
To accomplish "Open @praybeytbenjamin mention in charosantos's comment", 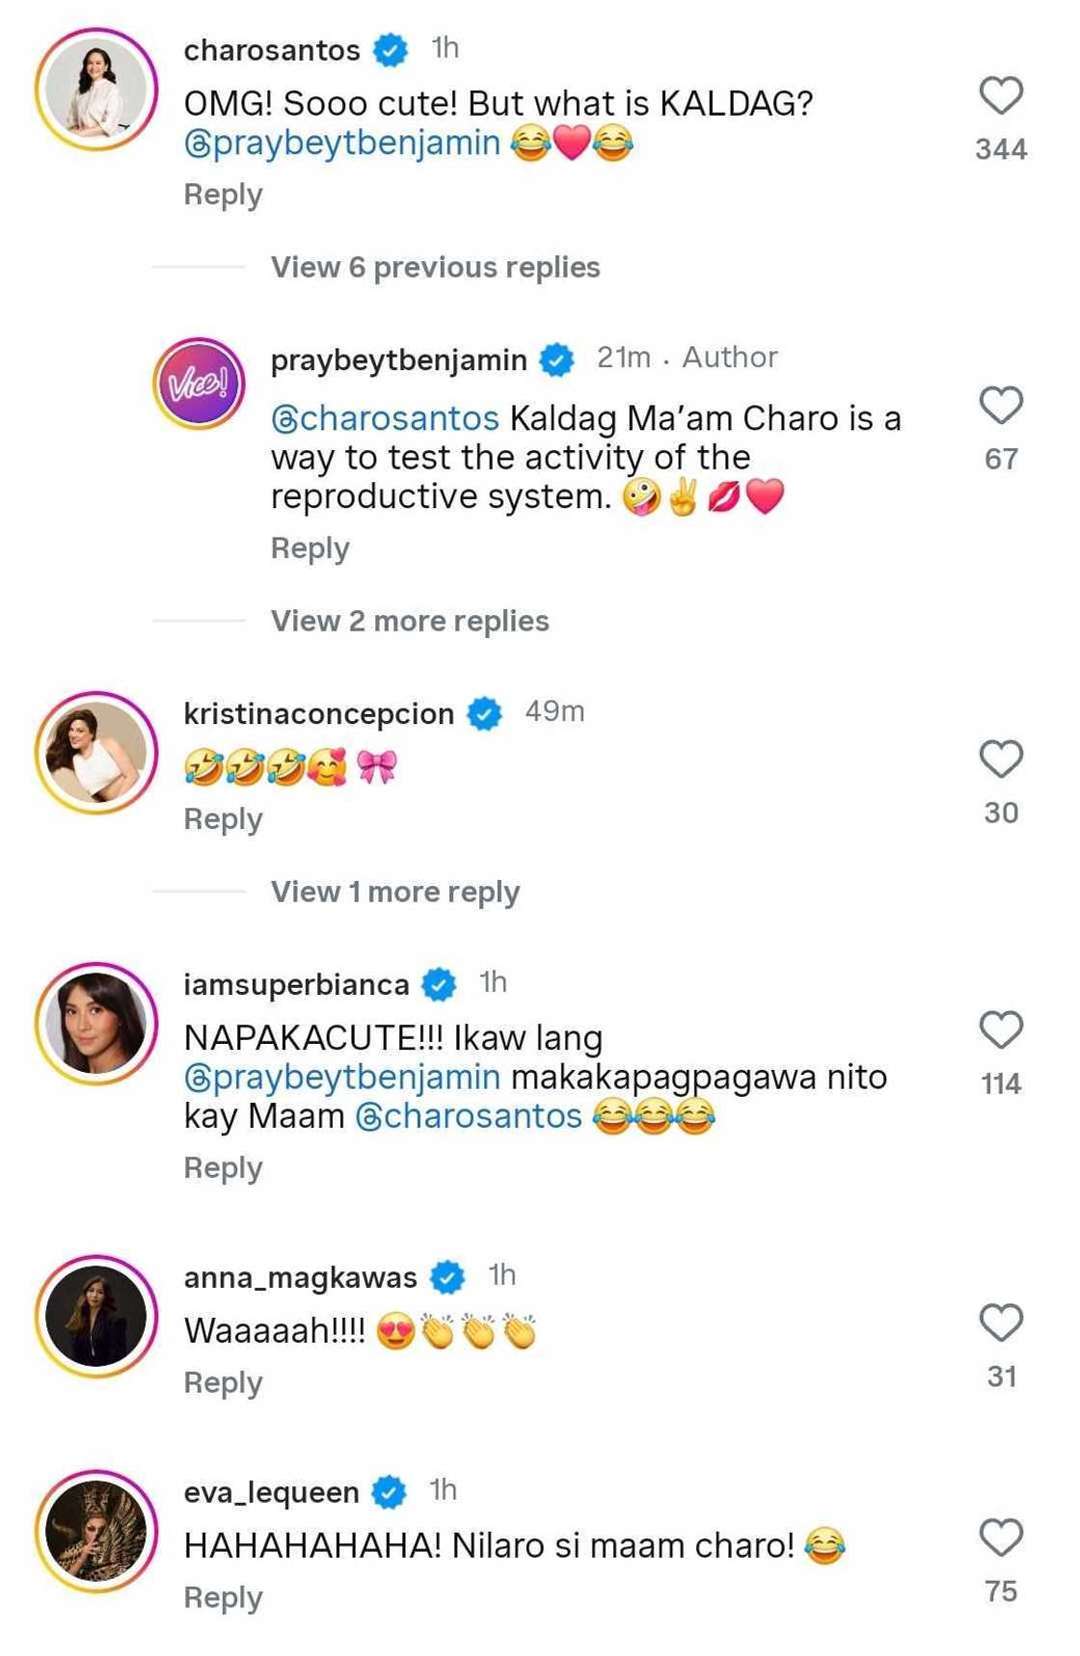I will [x=342, y=143].
